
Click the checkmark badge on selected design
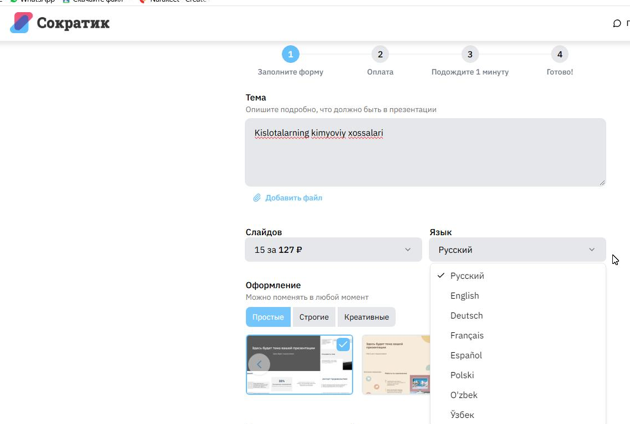point(343,344)
